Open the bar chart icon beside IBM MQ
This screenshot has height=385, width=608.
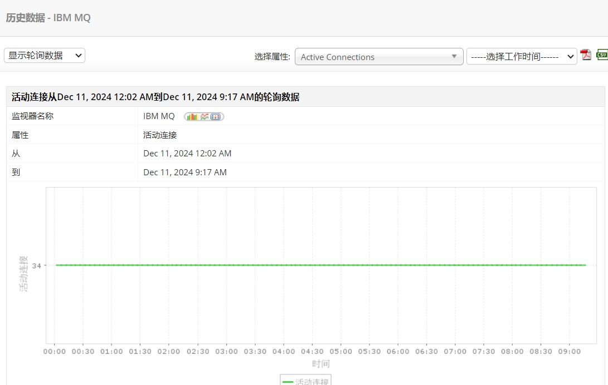point(192,116)
